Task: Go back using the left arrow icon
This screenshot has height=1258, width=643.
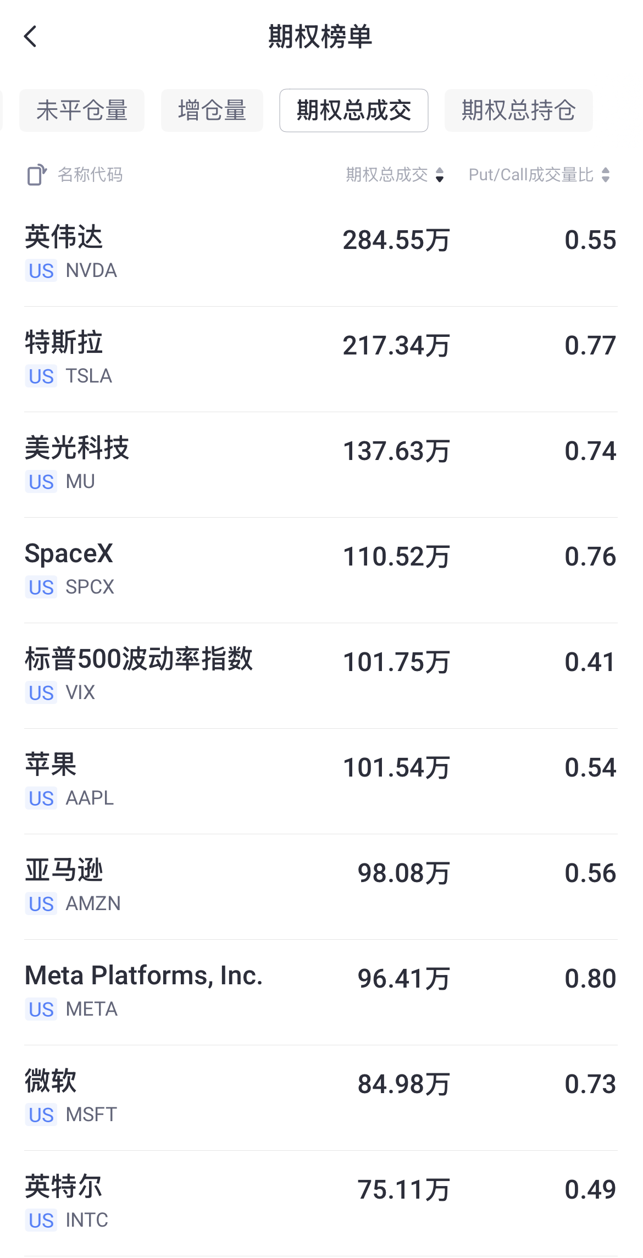Action: pos(31,37)
